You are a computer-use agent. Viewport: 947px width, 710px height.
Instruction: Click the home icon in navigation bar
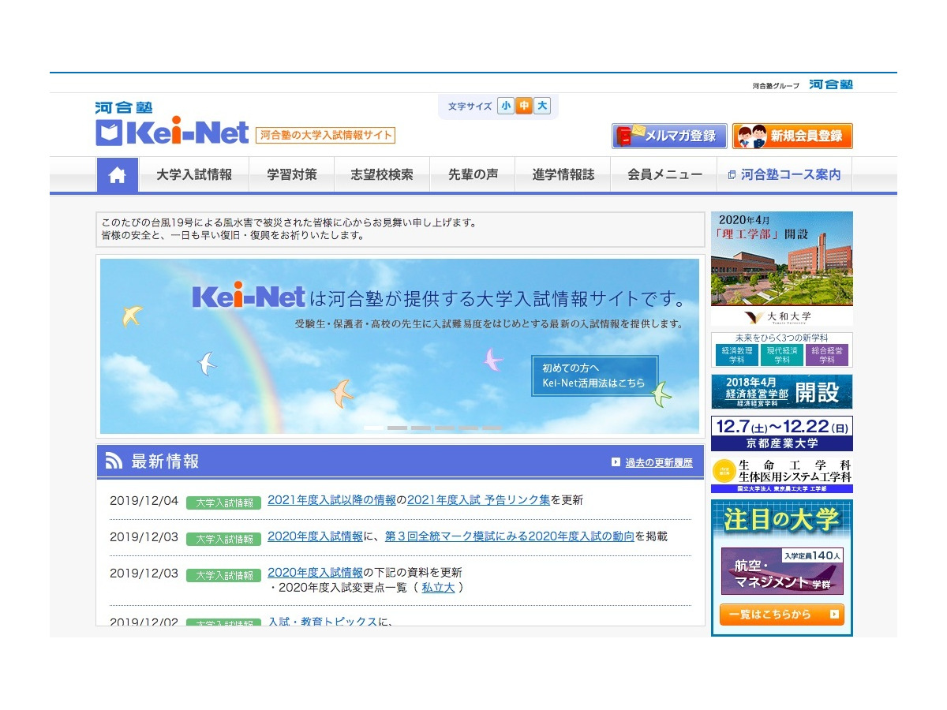(118, 175)
